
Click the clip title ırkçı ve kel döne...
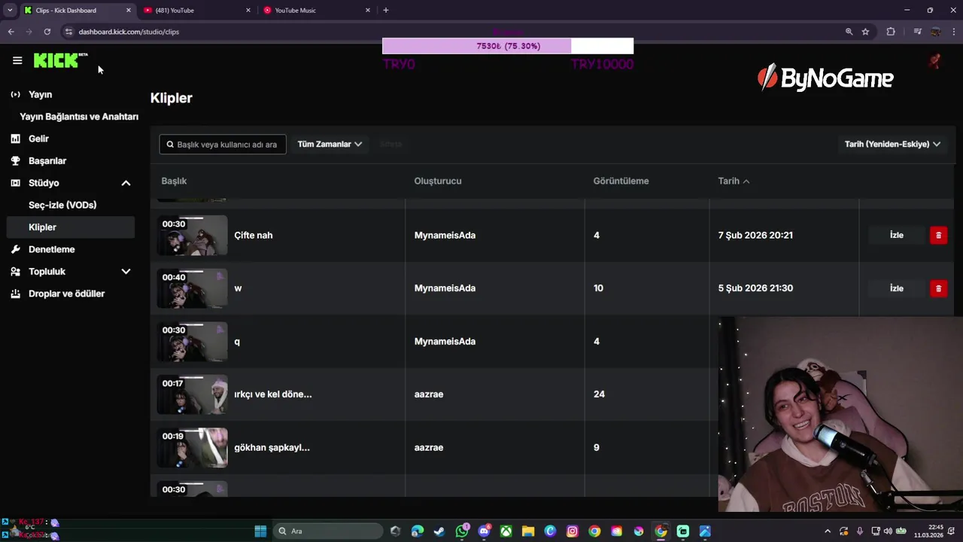(273, 394)
